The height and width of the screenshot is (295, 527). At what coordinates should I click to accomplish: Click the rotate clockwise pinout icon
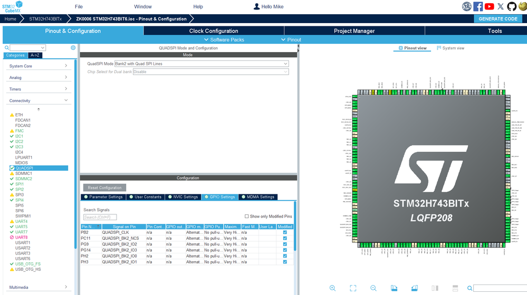394,288
